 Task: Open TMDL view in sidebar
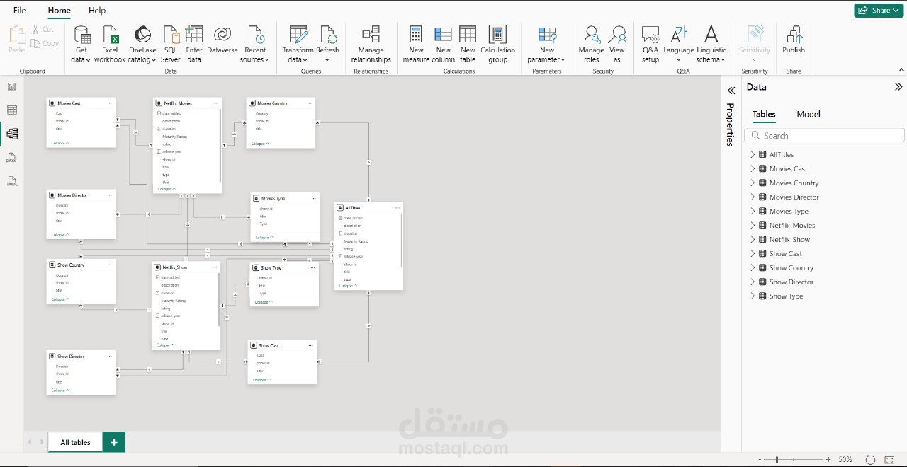[x=12, y=181]
